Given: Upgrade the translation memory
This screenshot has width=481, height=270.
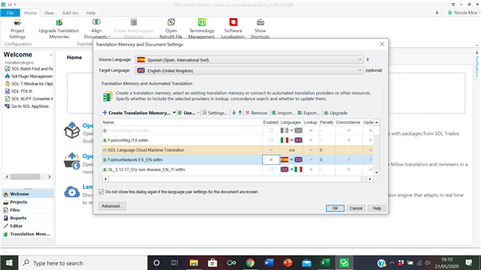Looking at the screenshot, I should click(x=336, y=113).
